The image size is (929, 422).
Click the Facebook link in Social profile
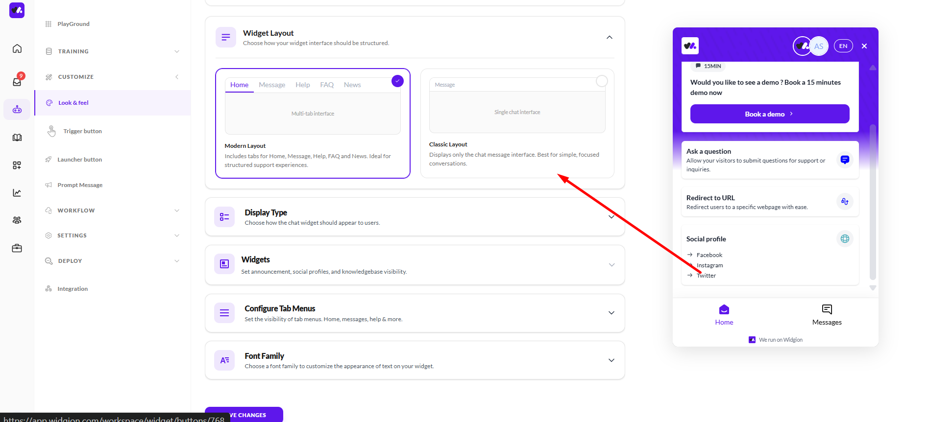point(709,255)
